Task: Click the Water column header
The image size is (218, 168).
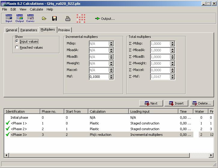Action: [201, 111]
